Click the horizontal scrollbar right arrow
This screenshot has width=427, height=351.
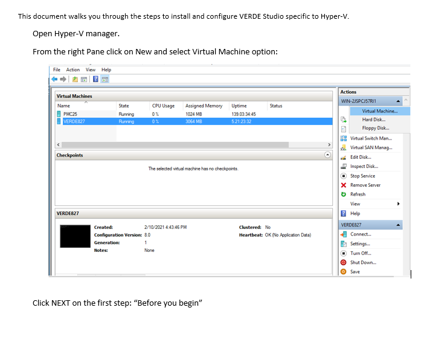(x=329, y=144)
